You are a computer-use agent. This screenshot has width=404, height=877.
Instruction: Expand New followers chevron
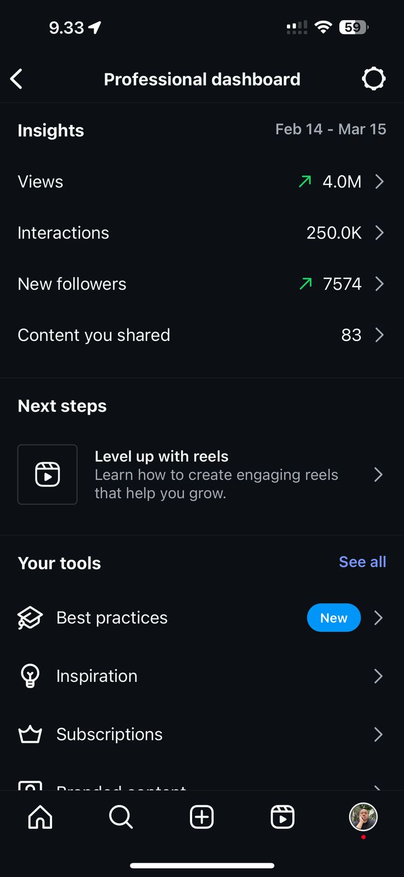tap(379, 283)
